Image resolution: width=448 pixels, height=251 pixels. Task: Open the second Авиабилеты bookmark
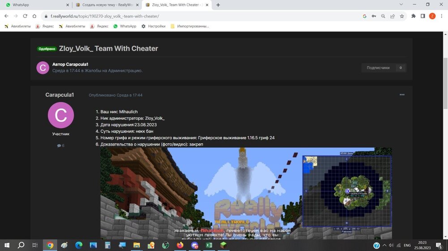(x=72, y=26)
